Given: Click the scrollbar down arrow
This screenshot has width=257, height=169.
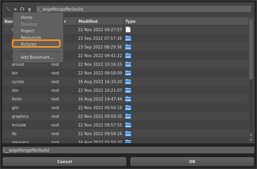Looking at the screenshot, I should 251,140.
